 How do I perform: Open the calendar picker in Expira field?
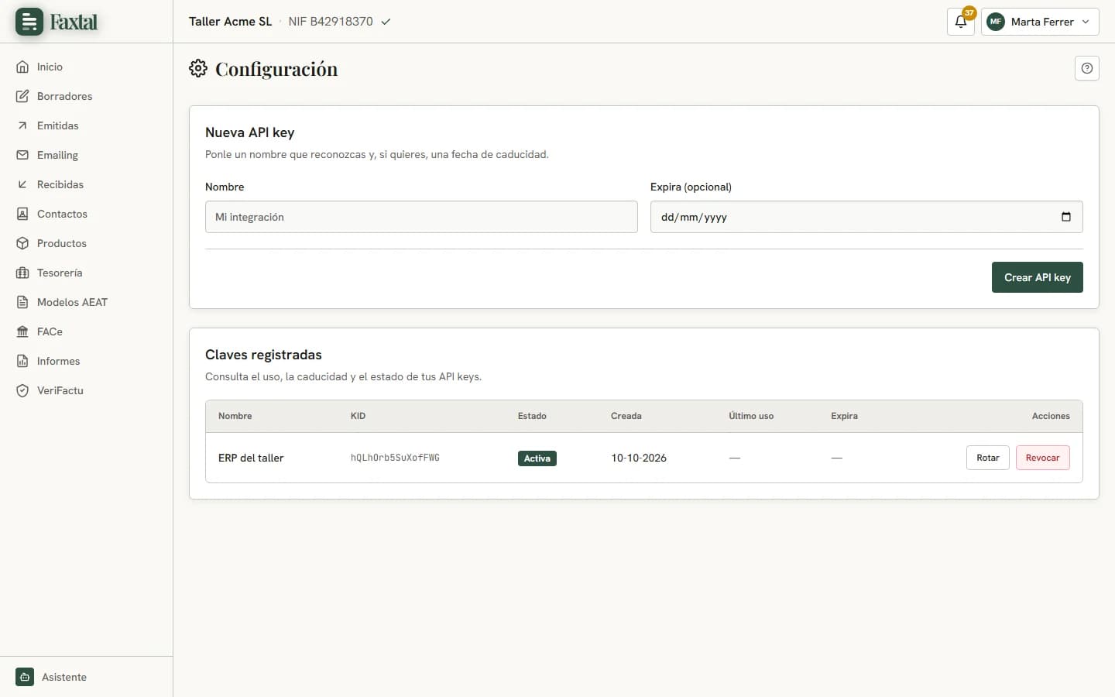pos(1066,217)
